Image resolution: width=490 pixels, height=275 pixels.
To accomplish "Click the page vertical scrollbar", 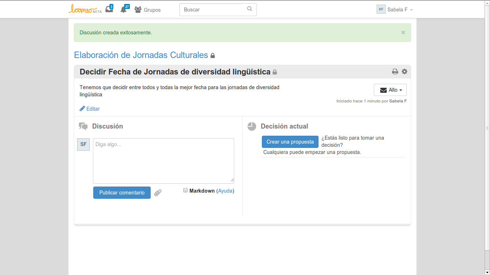I will point(487,128).
